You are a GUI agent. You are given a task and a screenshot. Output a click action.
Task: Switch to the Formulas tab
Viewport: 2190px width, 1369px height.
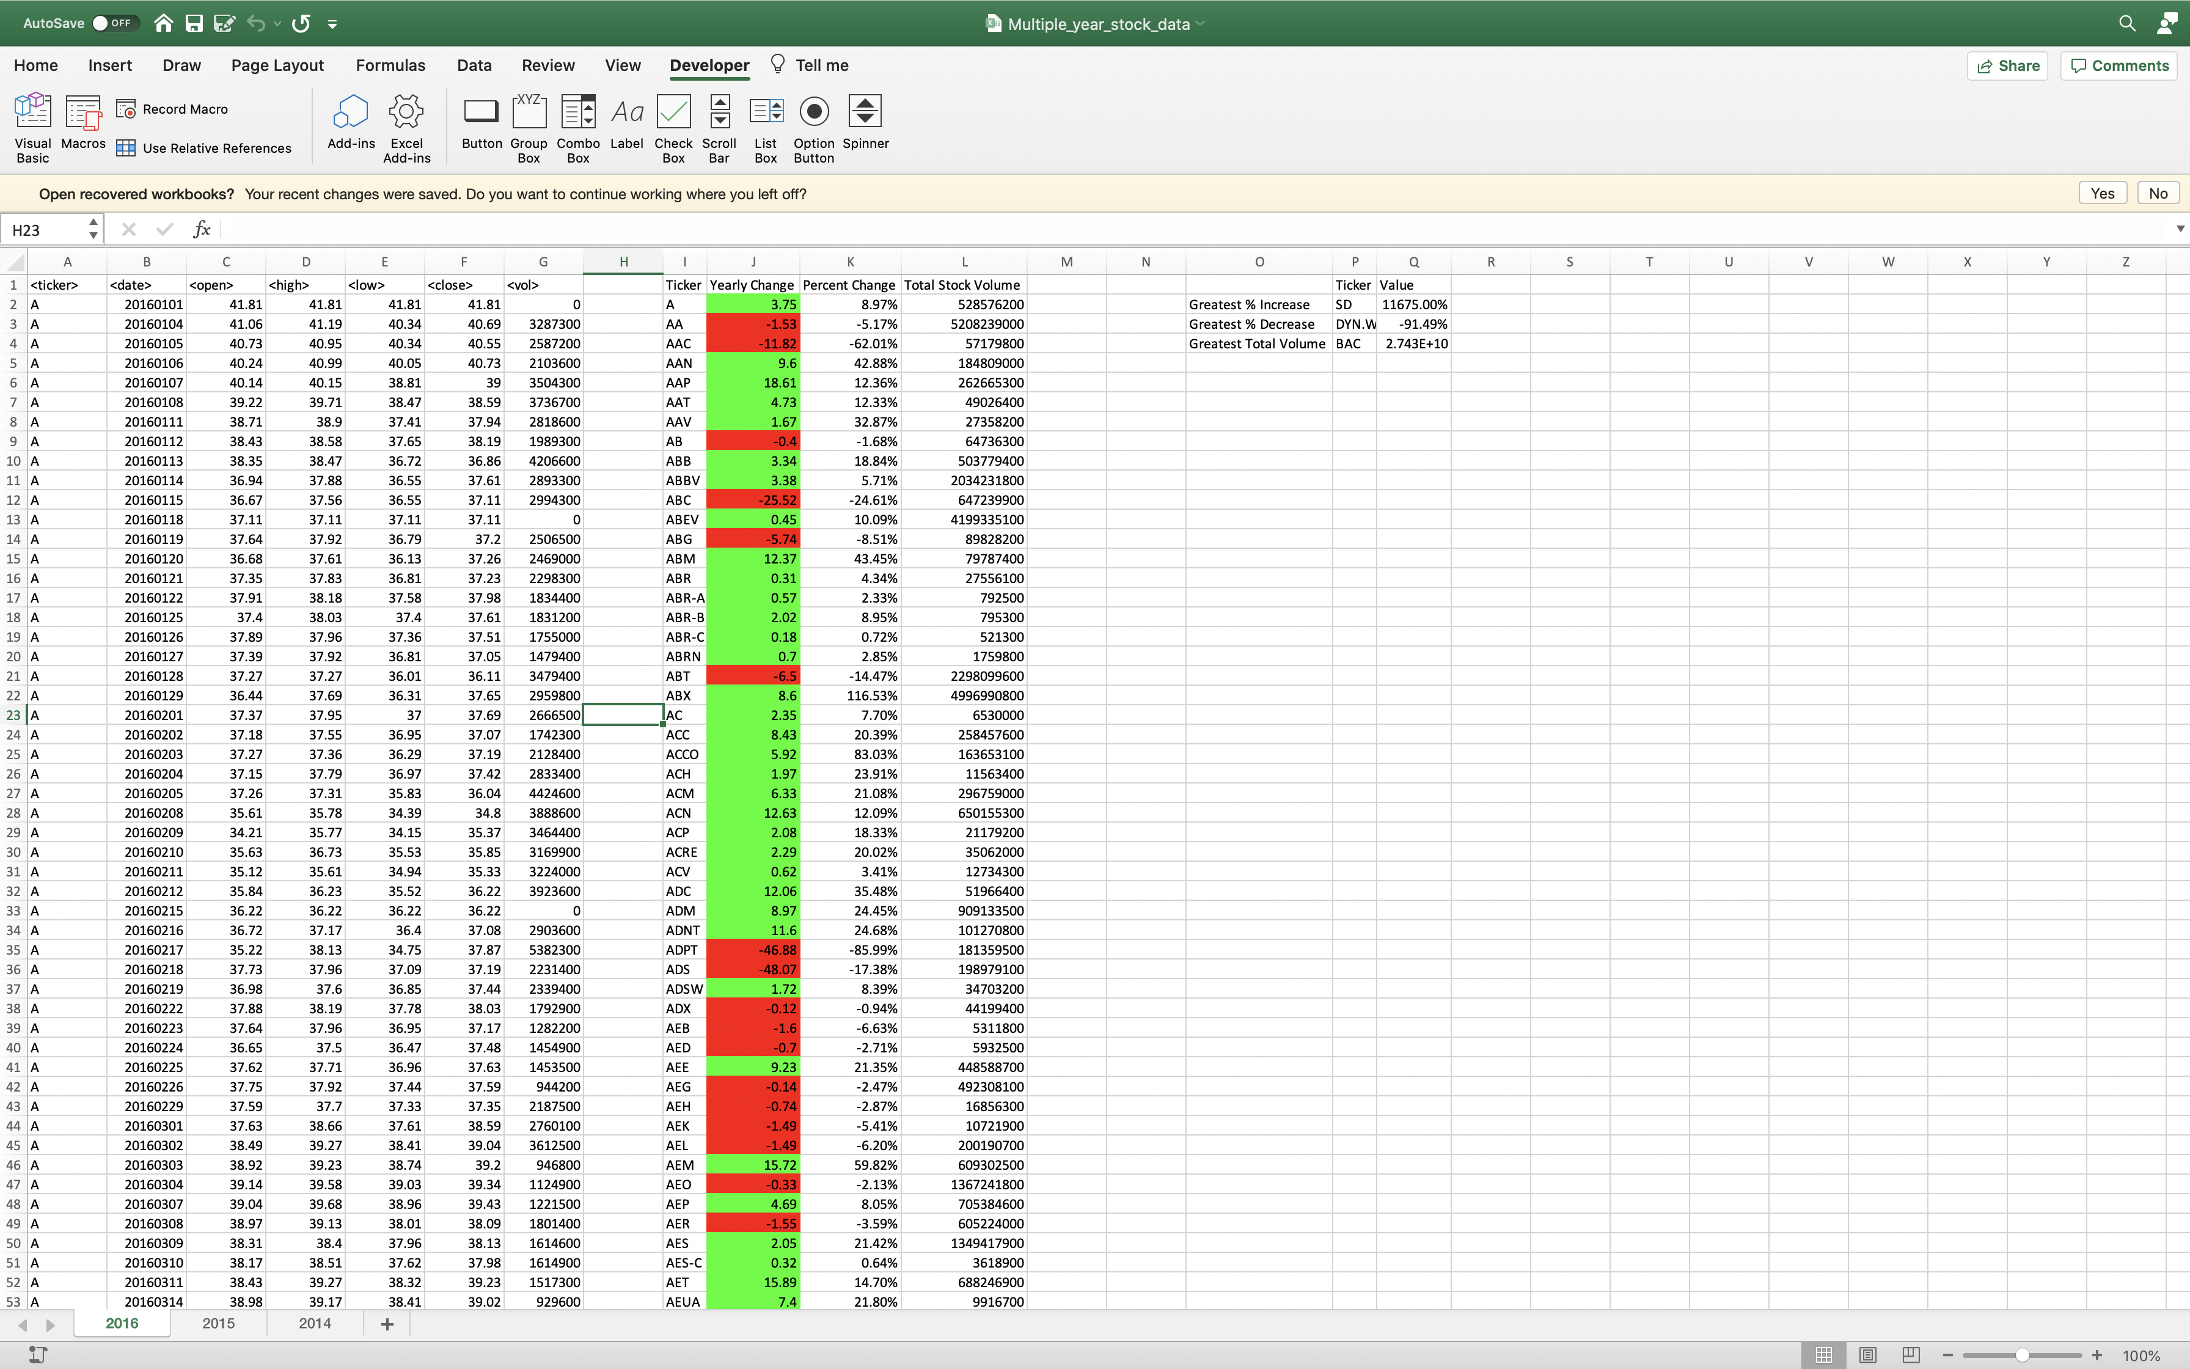(x=390, y=65)
